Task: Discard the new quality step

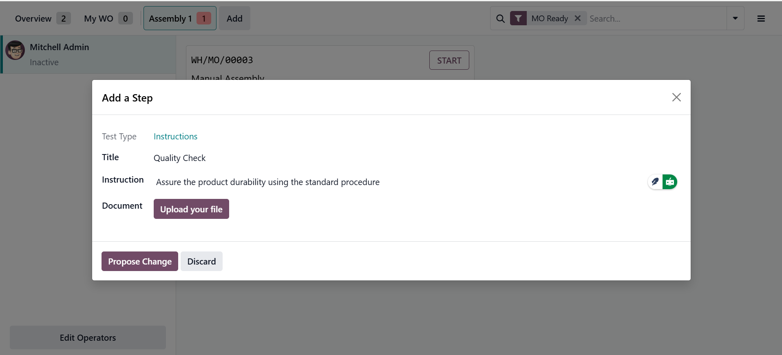Action: click(201, 261)
